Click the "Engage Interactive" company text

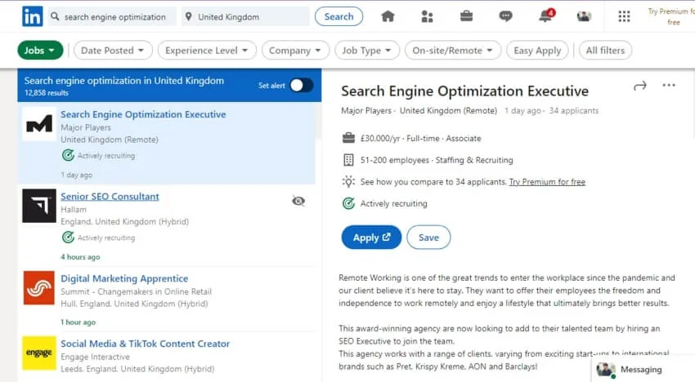pyautogui.click(x=96, y=357)
